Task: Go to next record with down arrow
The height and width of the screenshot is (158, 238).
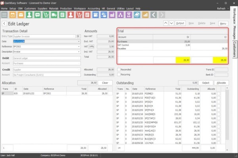Action: pyautogui.click(x=171, y=23)
